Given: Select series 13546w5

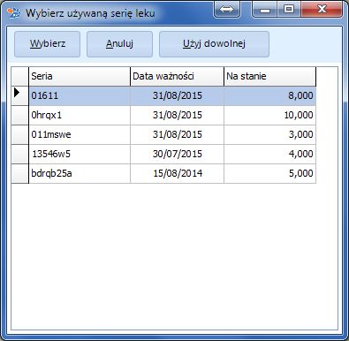Looking at the screenshot, I should (80, 154).
